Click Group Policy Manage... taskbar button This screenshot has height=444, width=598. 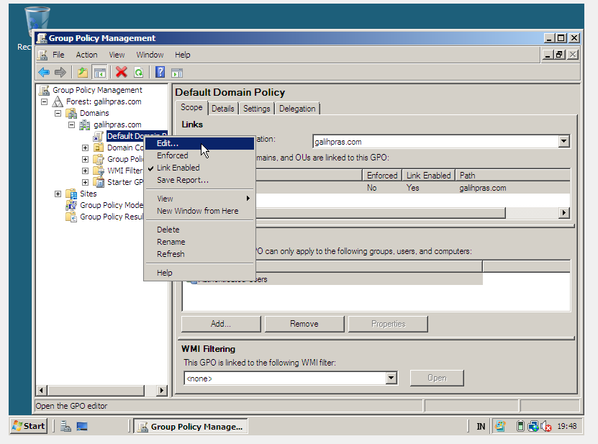191,427
